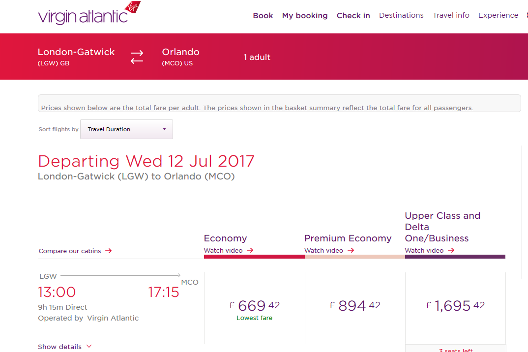528x352 pixels.
Task: Select the £669.42 Economy fare
Action: (x=254, y=306)
